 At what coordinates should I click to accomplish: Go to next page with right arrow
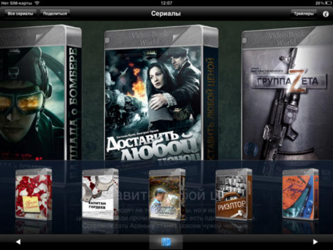pos(315,242)
